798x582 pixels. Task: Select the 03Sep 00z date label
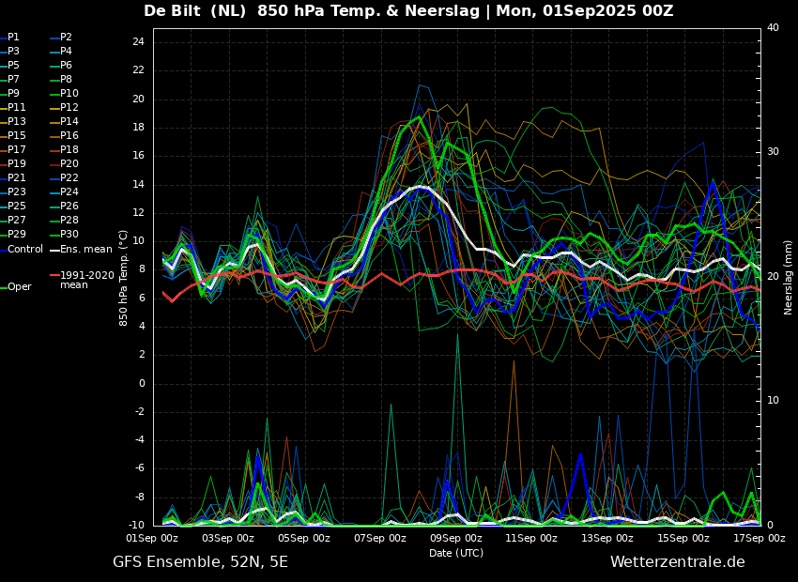click(x=228, y=538)
